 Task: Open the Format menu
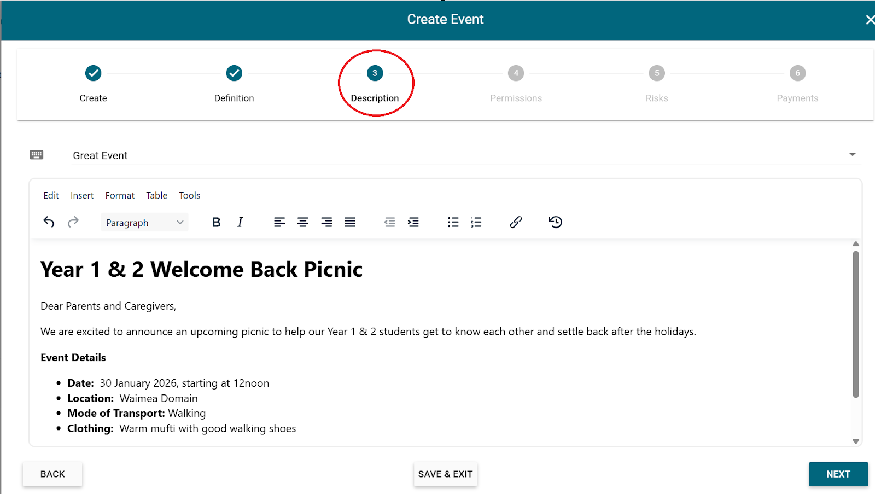point(120,196)
